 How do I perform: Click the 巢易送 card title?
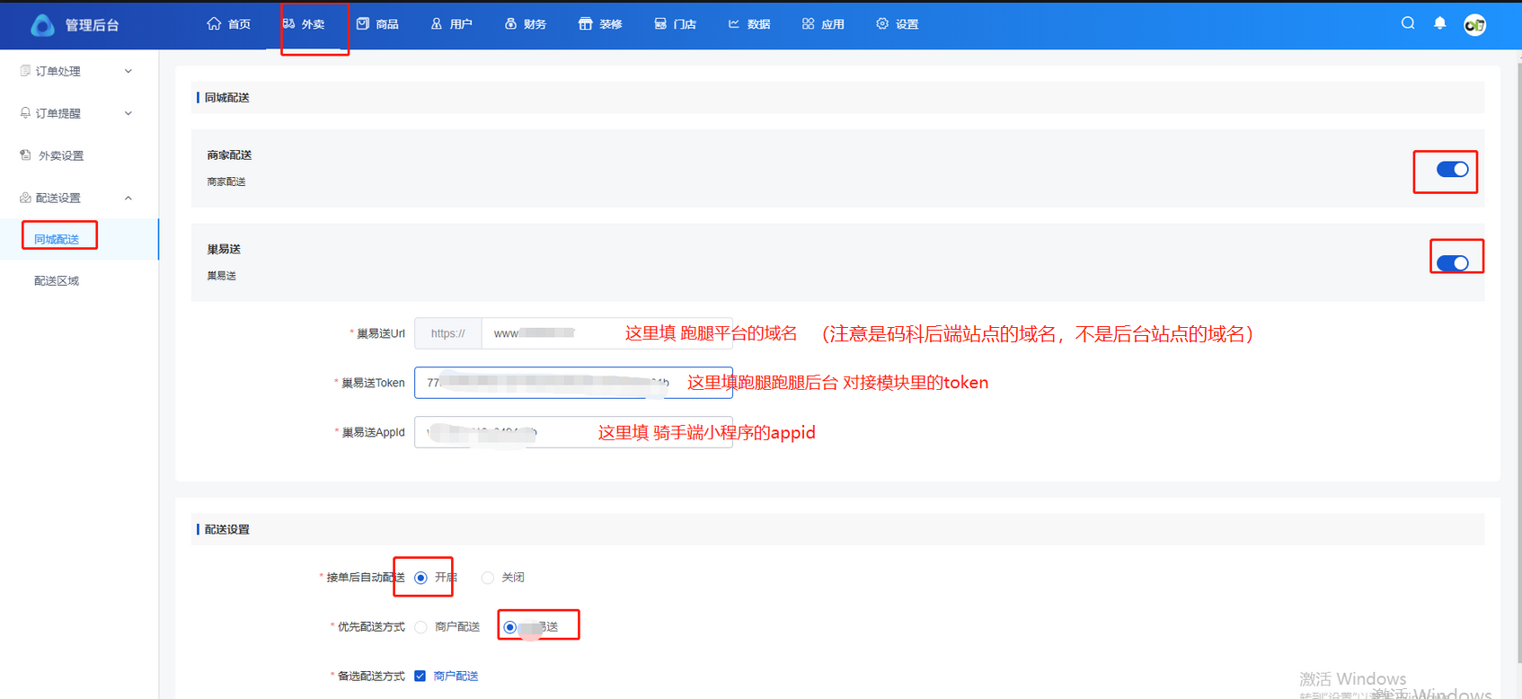(x=224, y=249)
